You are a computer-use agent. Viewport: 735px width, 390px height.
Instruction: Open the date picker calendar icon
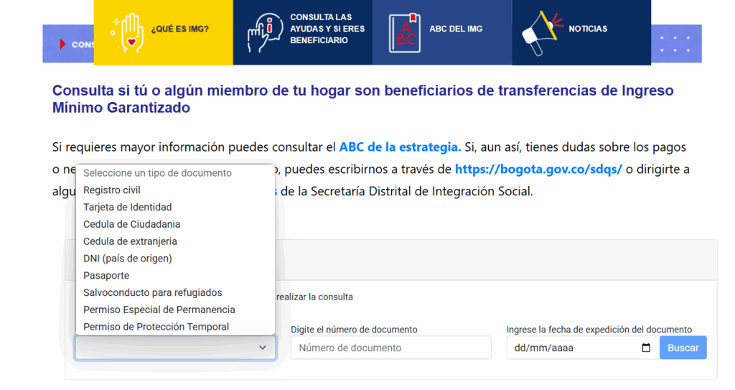click(646, 348)
